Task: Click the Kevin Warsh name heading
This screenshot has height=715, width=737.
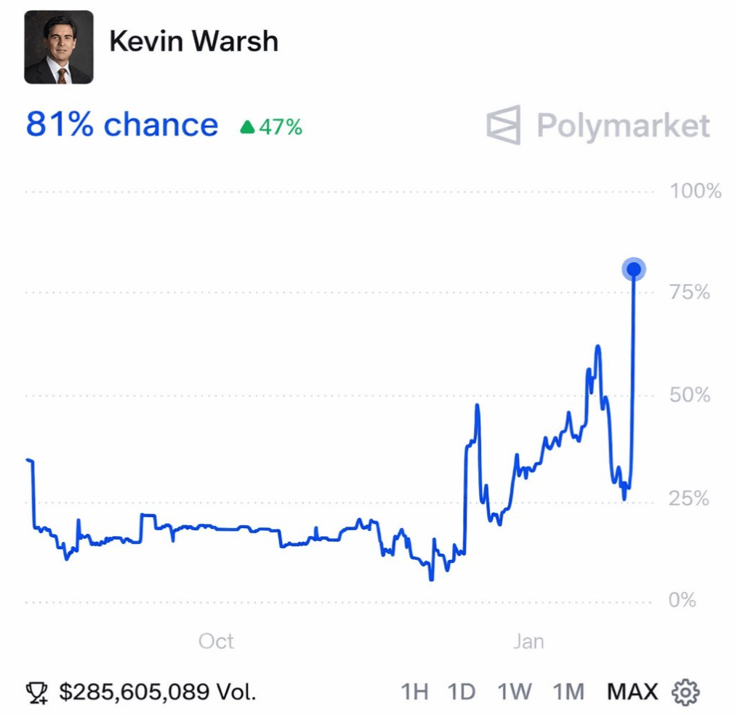Action: [193, 41]
